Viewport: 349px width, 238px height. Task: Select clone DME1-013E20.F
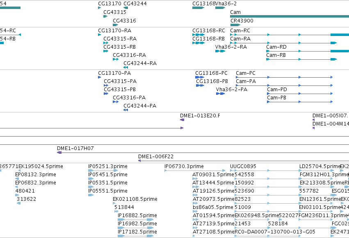pyautogui.click(x=200, y=116)
